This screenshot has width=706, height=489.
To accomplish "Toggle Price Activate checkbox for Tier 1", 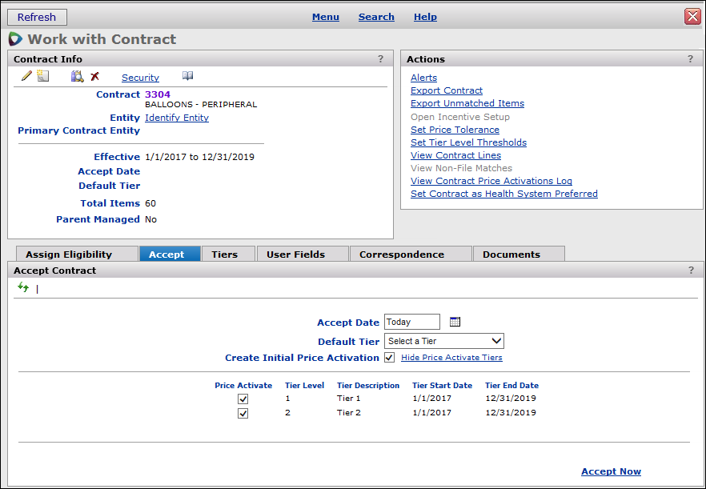I will [x=243, y=399].
